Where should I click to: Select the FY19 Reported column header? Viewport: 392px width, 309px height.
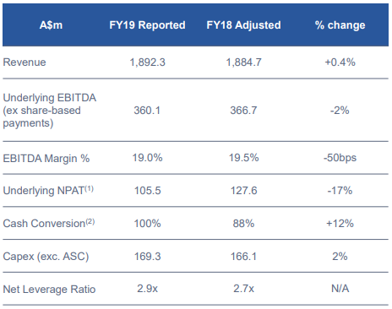tap(147, 25)
